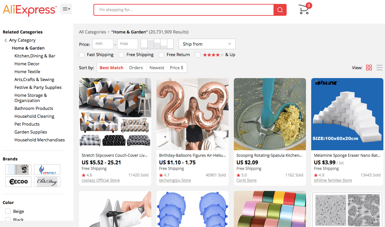Click the four-star rating stars icon
Image resolution: width=385 pixels, height=227 pixels.
tap(213, 55)
